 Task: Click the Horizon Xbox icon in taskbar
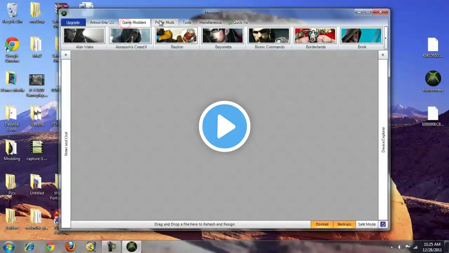(x=132, y=247)
